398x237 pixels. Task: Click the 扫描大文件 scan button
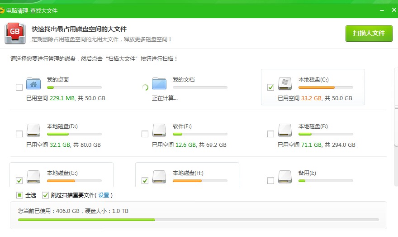point(369,34)
